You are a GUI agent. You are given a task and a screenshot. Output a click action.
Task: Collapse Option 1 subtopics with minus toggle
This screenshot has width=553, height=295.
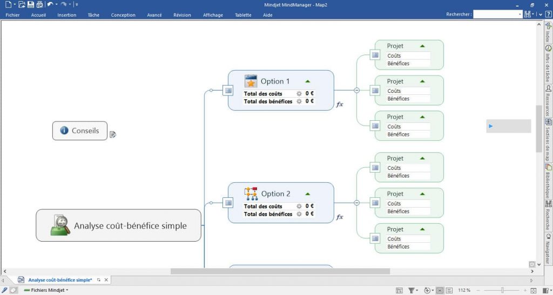pos(356,90)
